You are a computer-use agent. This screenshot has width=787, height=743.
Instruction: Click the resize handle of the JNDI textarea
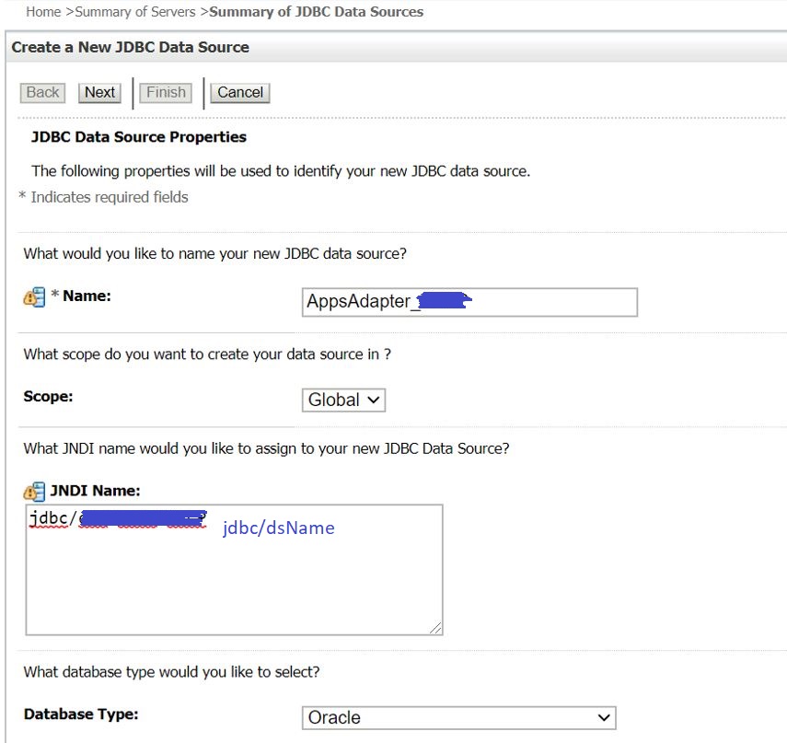[434, 628]
